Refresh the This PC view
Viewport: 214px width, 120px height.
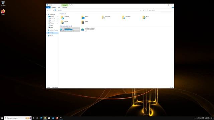[x=143, y=10]
